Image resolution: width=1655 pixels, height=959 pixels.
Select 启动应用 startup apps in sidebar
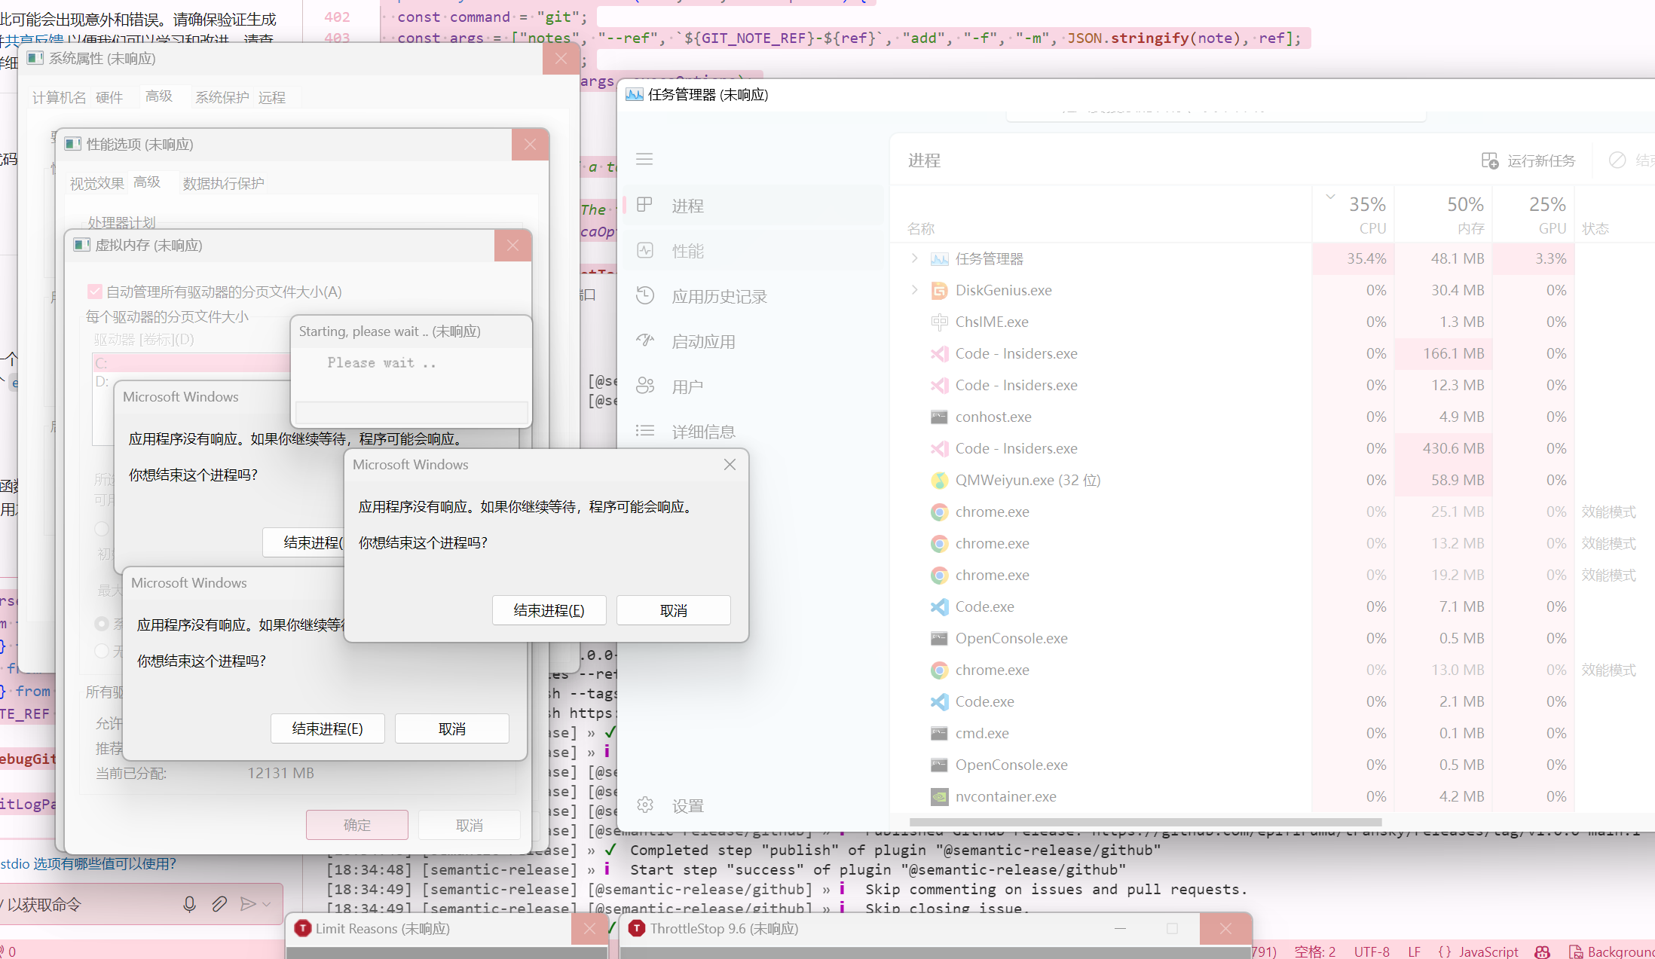(x=703, y=341)
